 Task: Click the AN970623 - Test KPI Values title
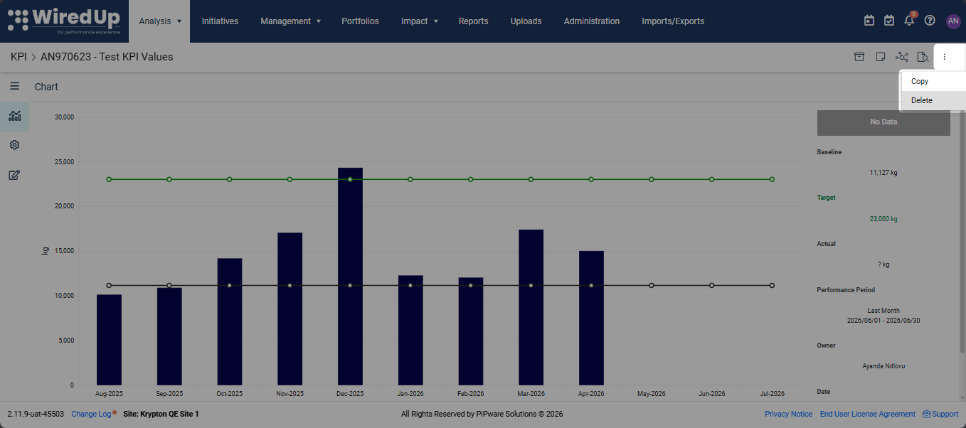[107, 57]
